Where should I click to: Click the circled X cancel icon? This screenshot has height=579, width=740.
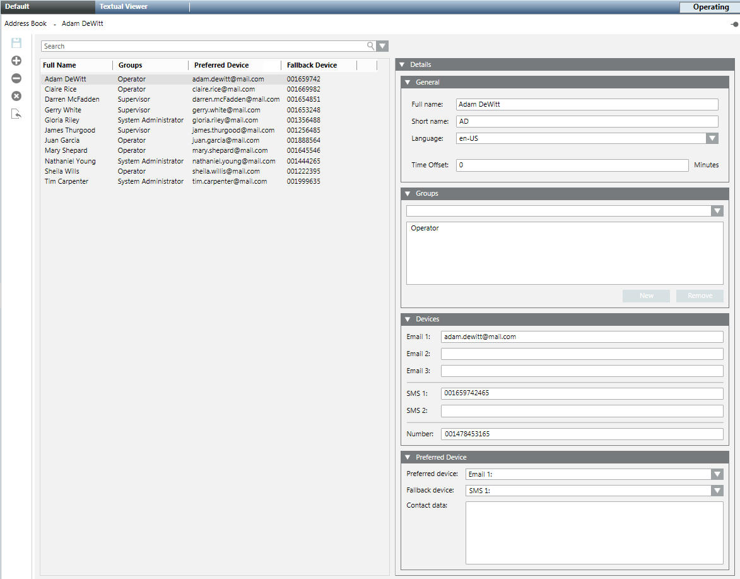[16, 96]
